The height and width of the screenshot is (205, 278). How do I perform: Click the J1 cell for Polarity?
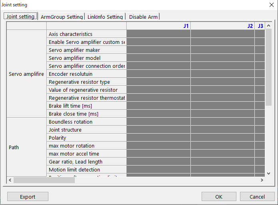point(158,138)
